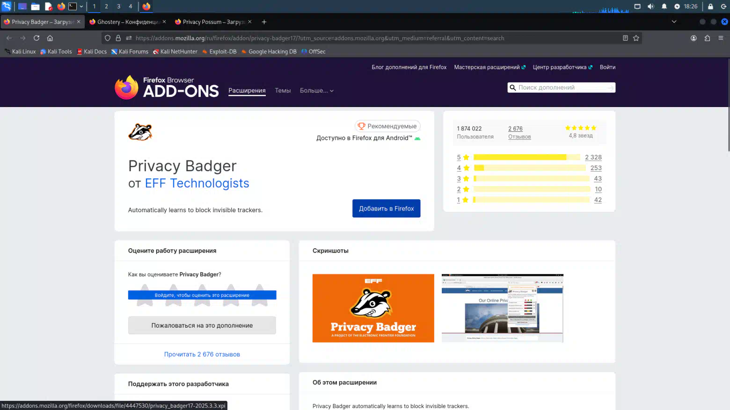The width and height of the screenshot is (730, 410).
Task: Open the Kali Forums bookmark
Action: click(130, 52)
